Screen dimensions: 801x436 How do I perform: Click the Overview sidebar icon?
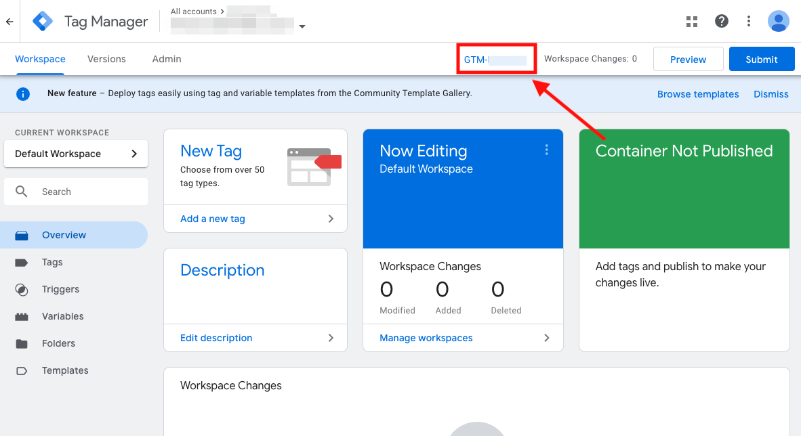22,236
